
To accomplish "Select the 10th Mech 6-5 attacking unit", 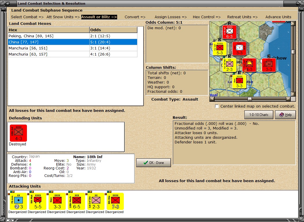I will click(x=77, y=201).
